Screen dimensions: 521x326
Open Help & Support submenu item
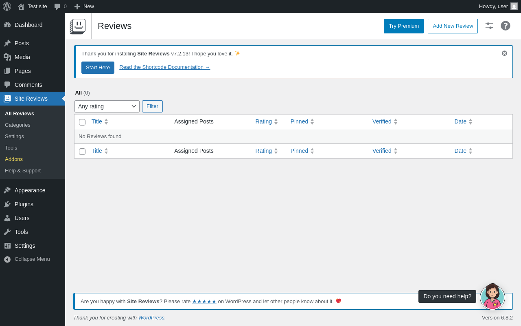[23, 170]
